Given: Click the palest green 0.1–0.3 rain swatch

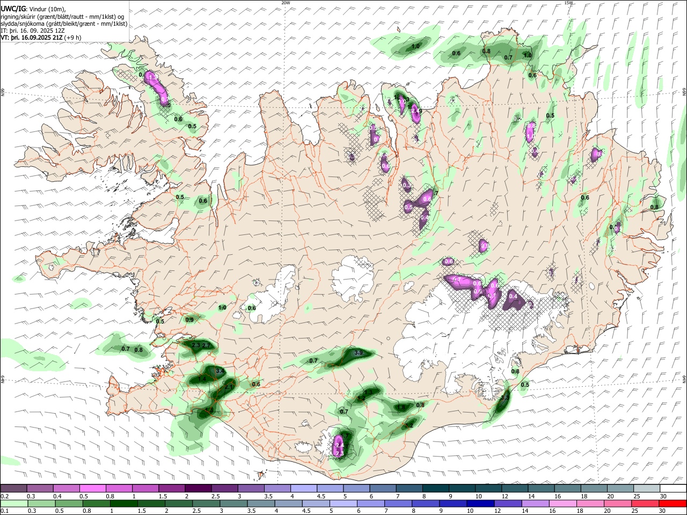Looking at the screenshot, I should coord(13,503).
